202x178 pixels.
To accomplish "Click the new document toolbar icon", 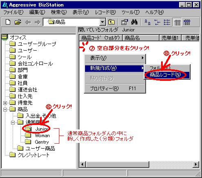I will [x=8, y=22].
